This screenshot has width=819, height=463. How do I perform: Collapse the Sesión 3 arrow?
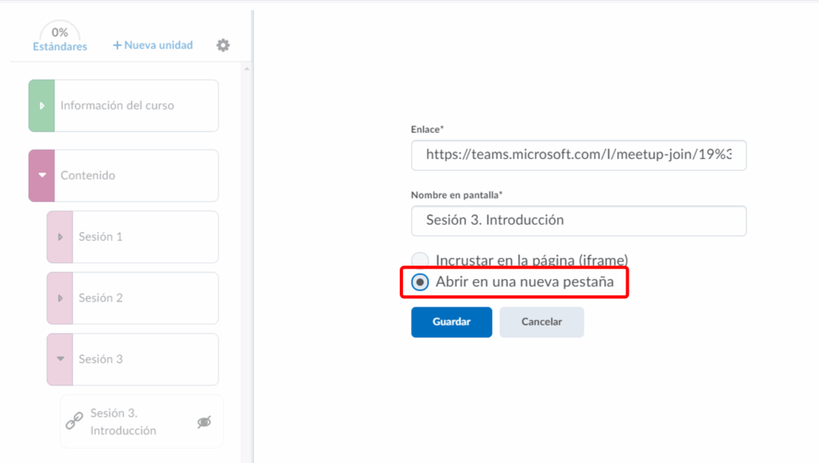60,359
